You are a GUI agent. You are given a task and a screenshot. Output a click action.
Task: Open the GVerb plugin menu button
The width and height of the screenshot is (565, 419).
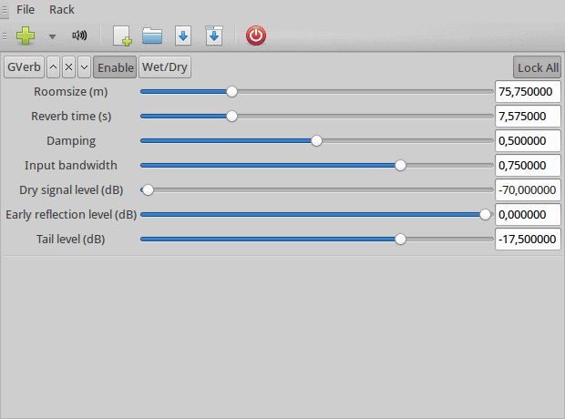[23, 67]
